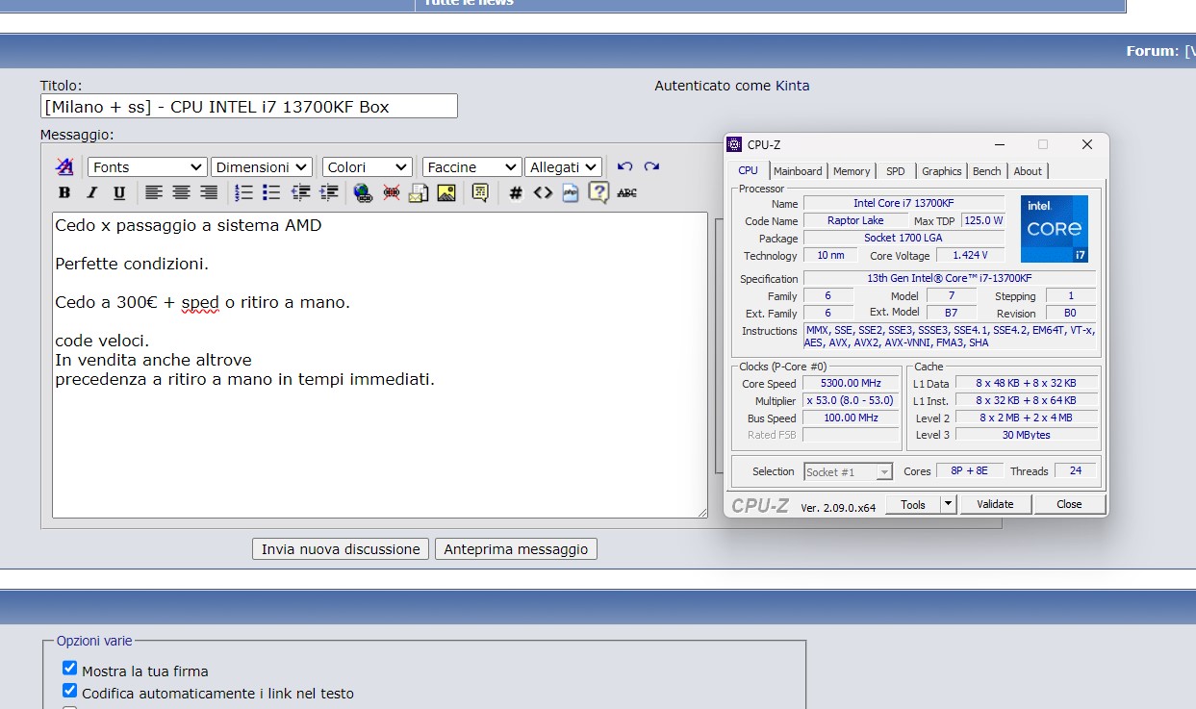Open the Faccine smilies dropdown
Image resolution: width=1196 pixels, height=709 pixels.
click(472, 167)
